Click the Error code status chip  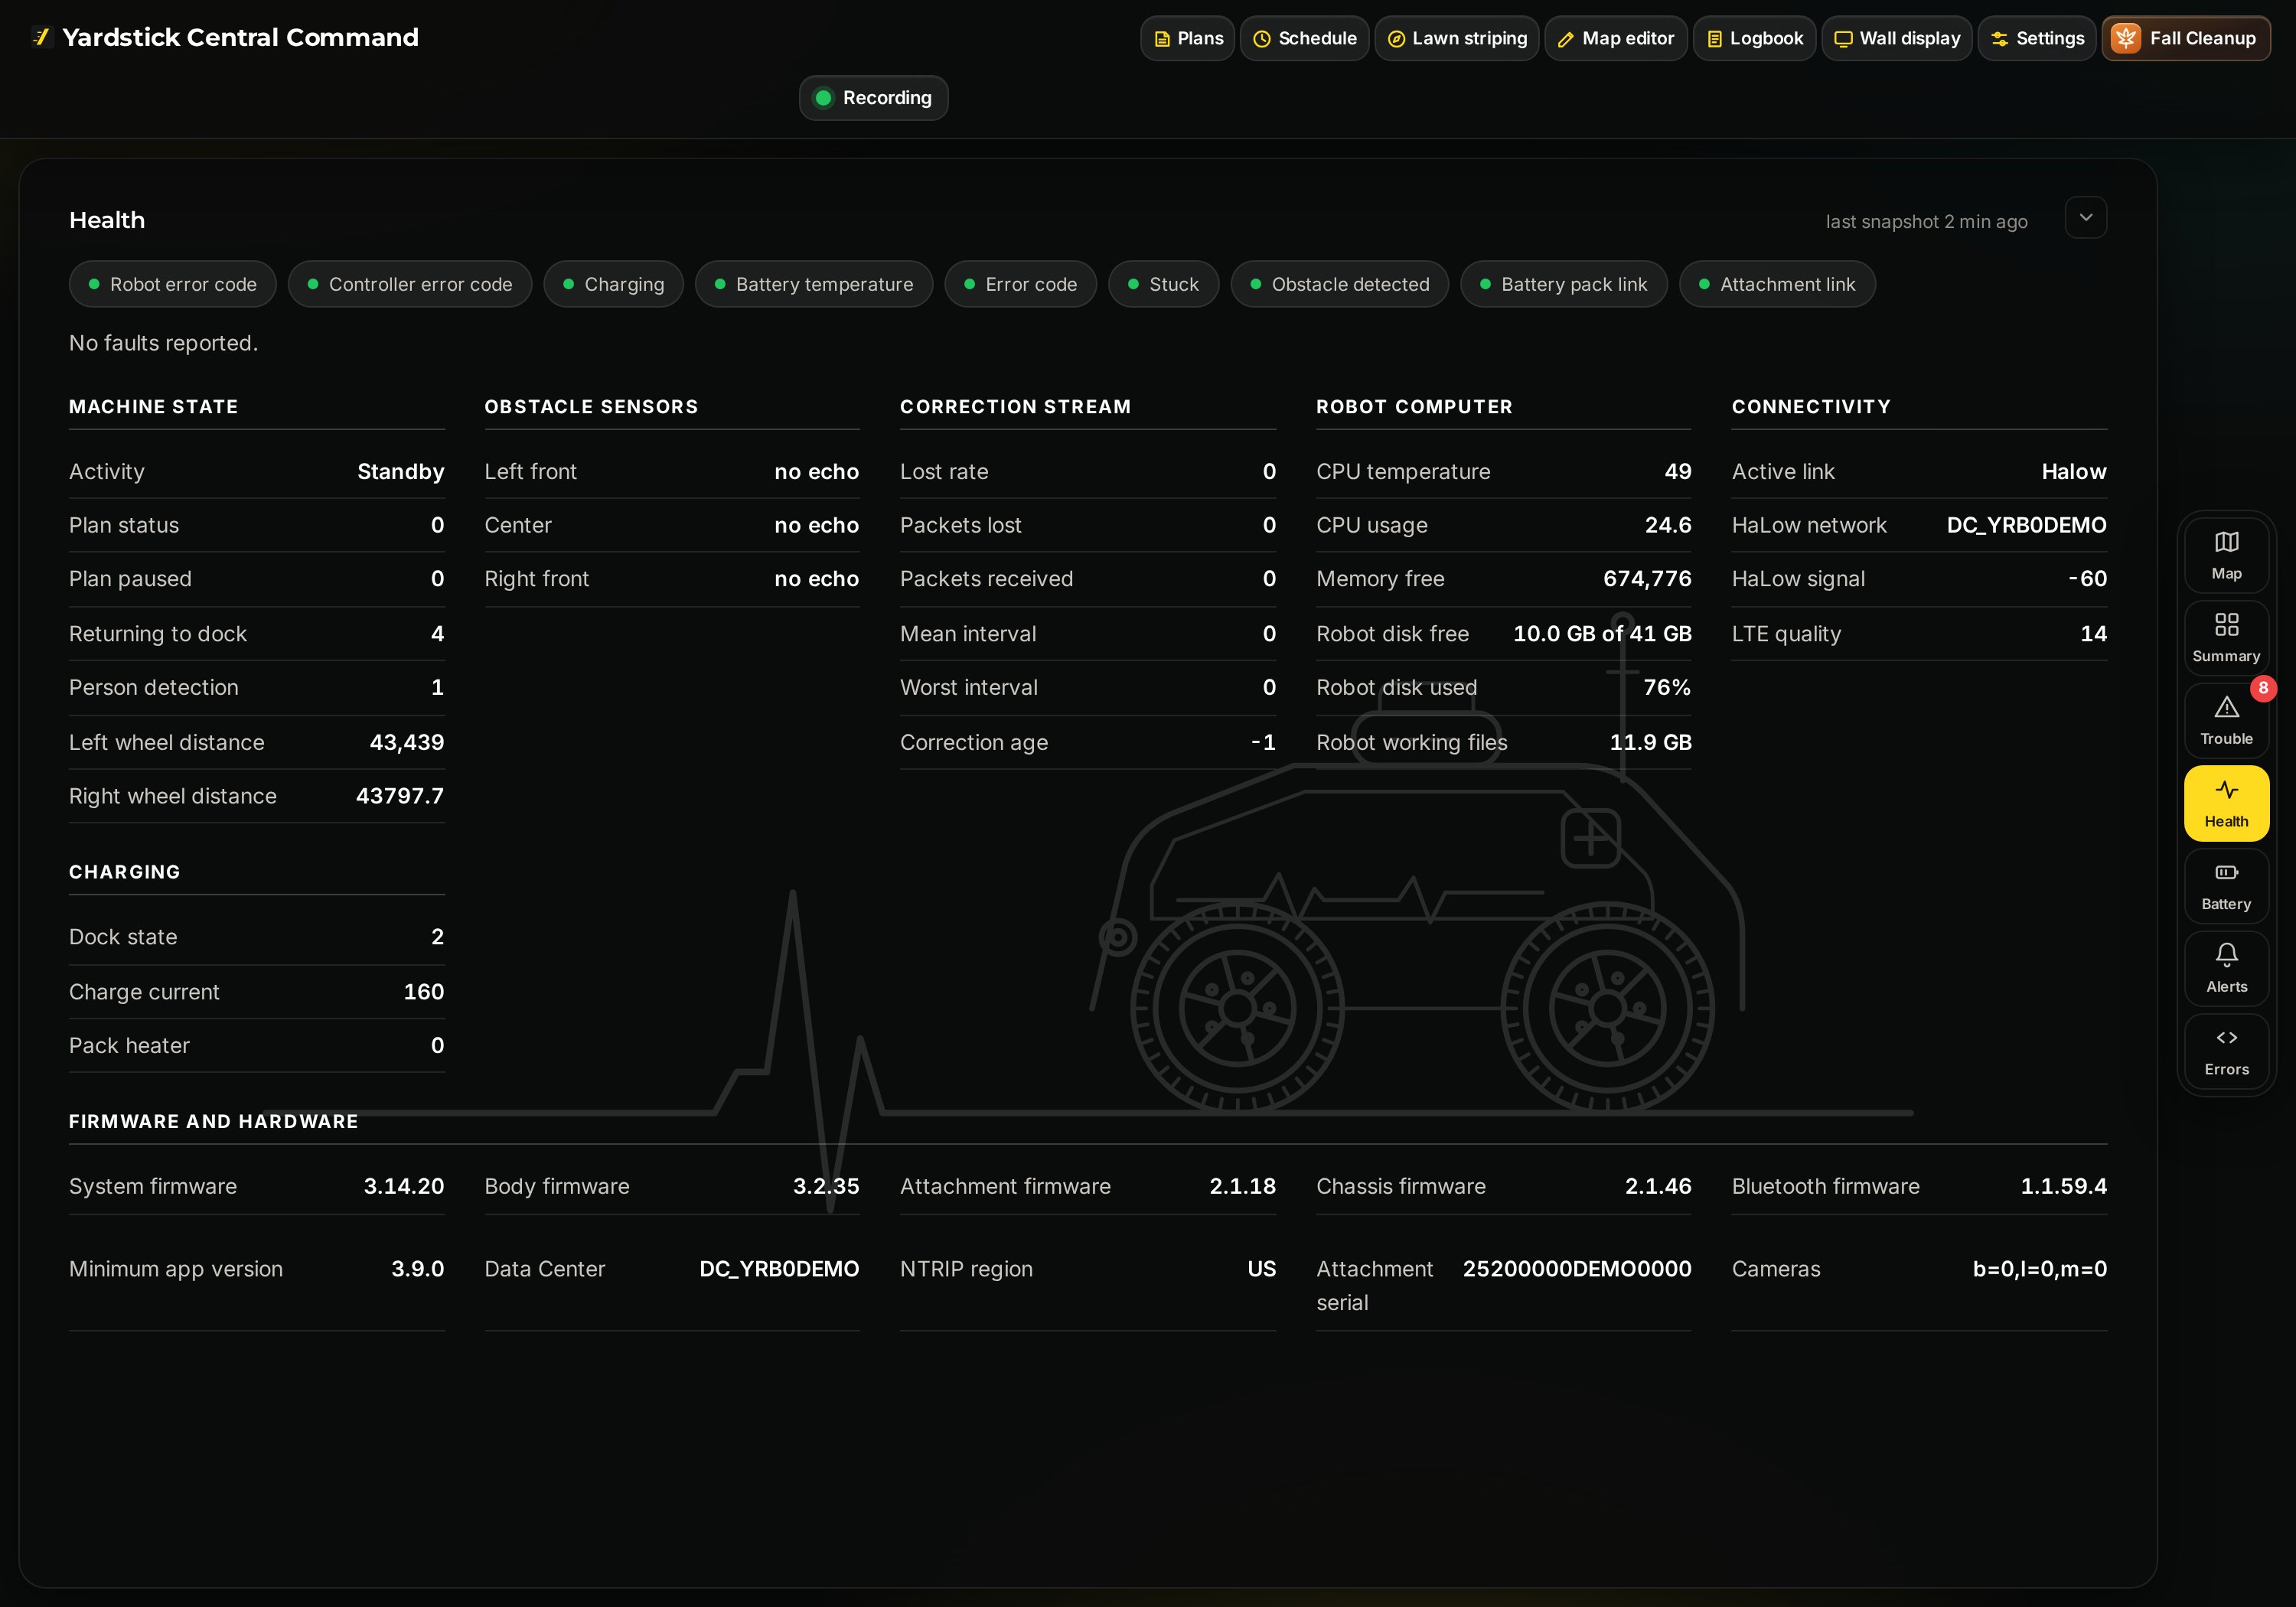tap(1020, 284)
